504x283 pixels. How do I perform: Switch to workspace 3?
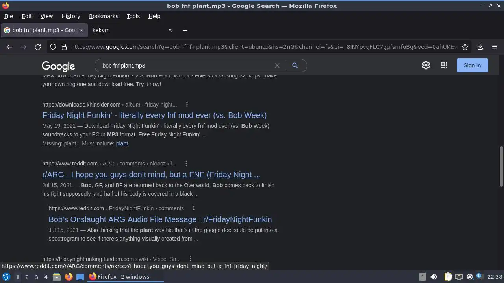pos(36,277)
